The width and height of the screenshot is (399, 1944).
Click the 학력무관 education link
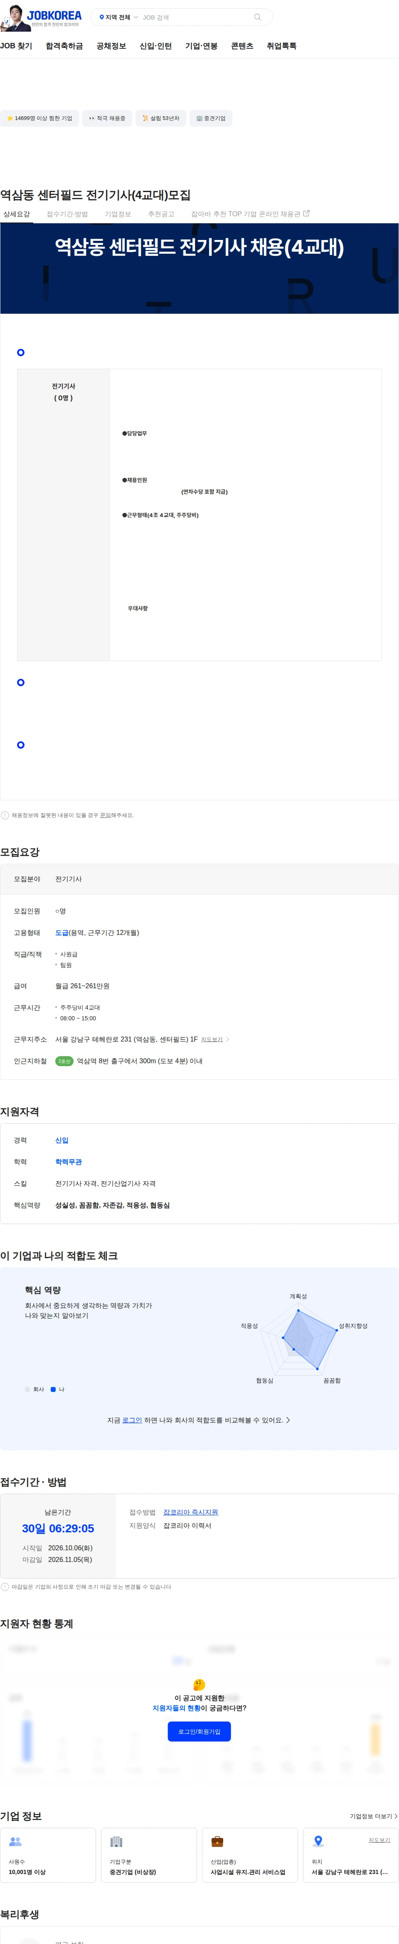pos(69,1162)
